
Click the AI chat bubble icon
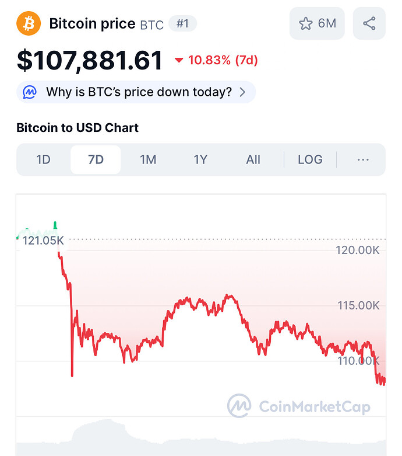click(31, 92)
